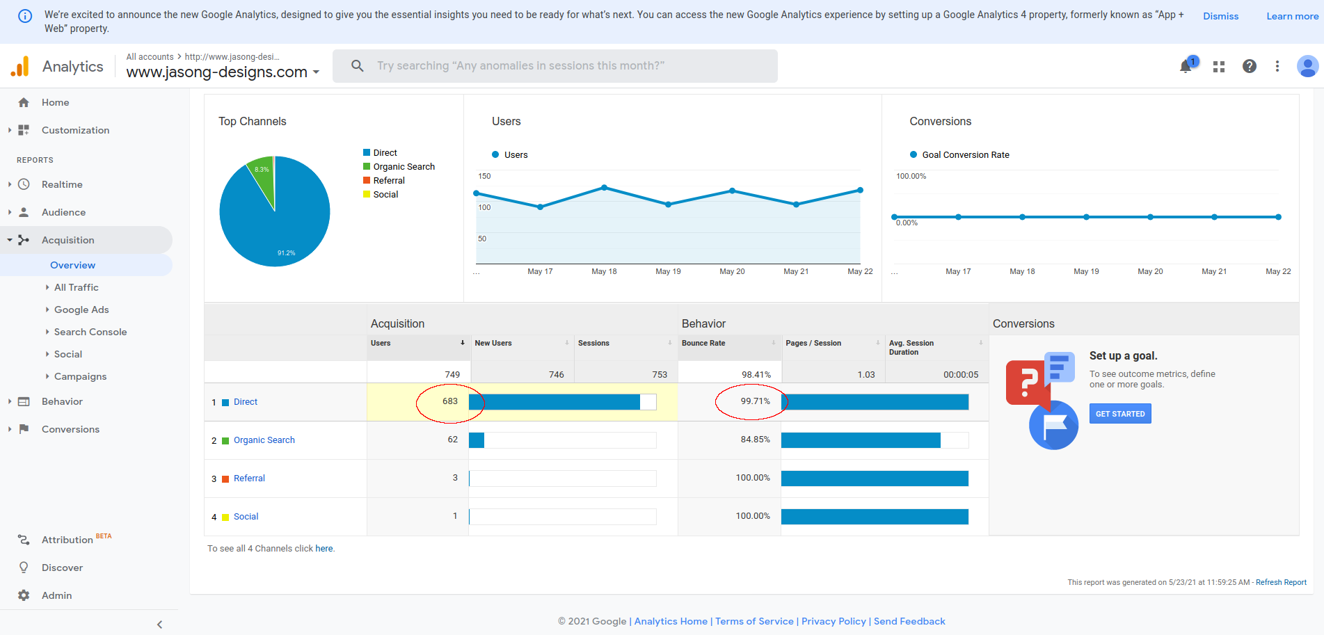Open the help question mark icon
The image size is (1324, 635).
[x=1250, y=66]
